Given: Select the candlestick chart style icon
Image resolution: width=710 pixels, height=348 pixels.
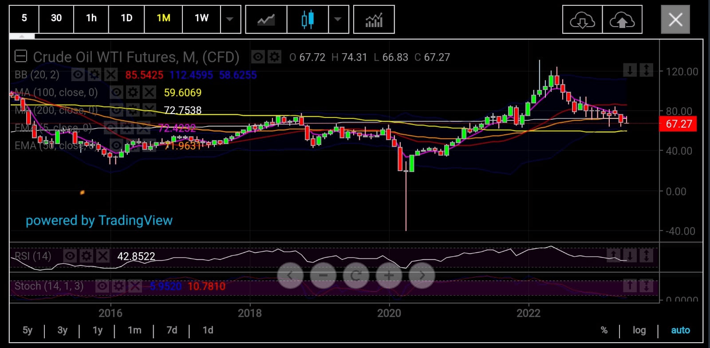Looking at the screenshot, I should coord(308,19).
